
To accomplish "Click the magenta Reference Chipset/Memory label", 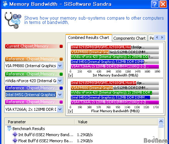I will [32, 102].
